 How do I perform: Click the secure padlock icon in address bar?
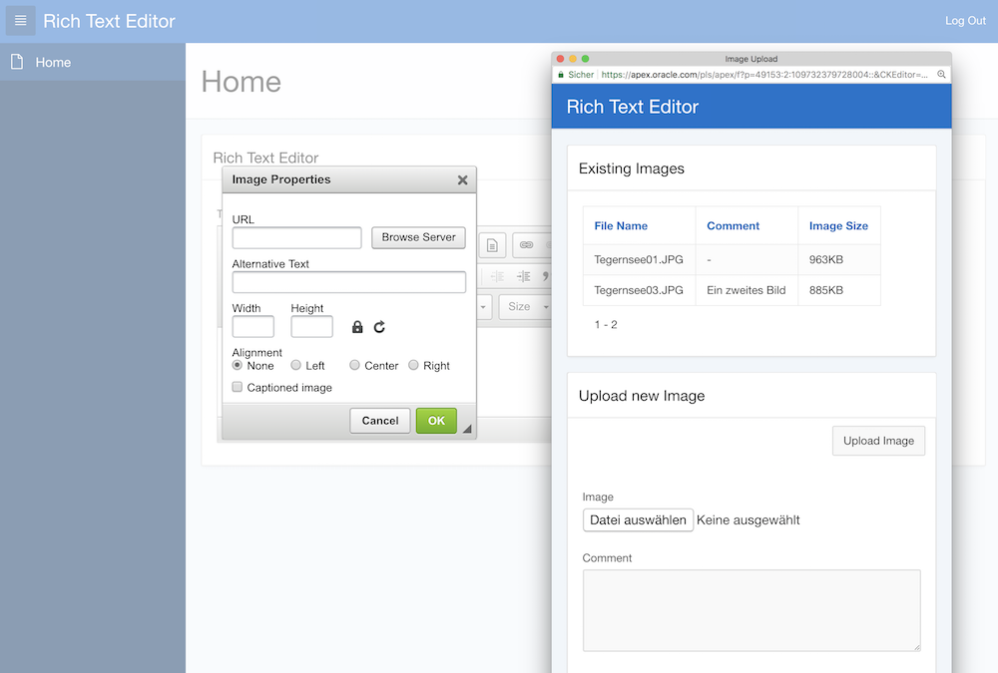point(561,75)
